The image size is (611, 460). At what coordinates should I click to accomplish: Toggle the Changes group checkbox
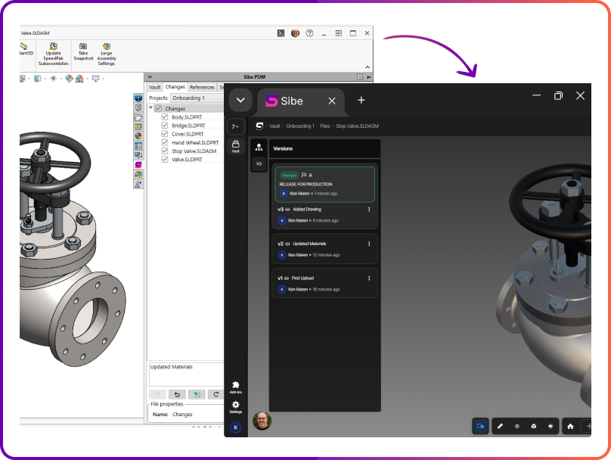[x=158, y=108]
